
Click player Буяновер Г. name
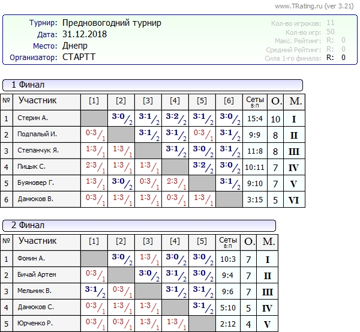point(35,183)
